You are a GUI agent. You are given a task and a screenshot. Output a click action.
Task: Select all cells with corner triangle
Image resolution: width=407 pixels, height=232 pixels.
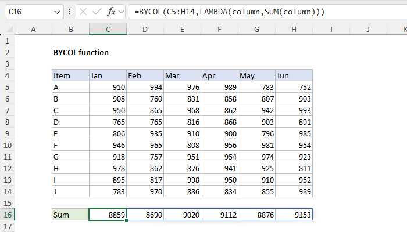tap(9, 29)
